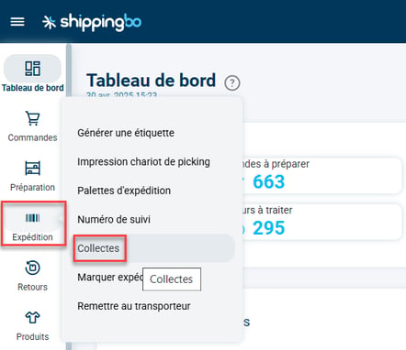This screenshot has width=406, height=350.
Task: Choose Remettre au transporteur
Action: coord(134,306)
